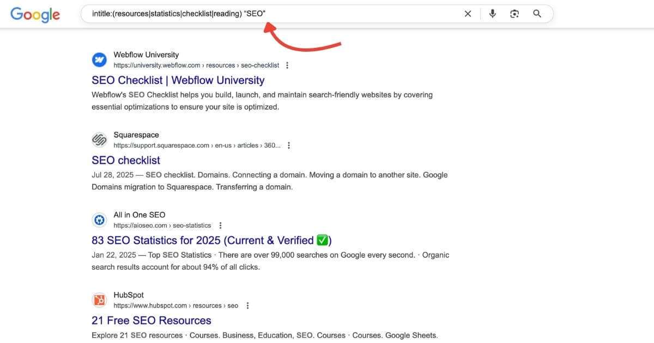Screen dimensions: 654x343
Task: Open "21 Free SEO Resources" result
Action: (x=151, y=320)
